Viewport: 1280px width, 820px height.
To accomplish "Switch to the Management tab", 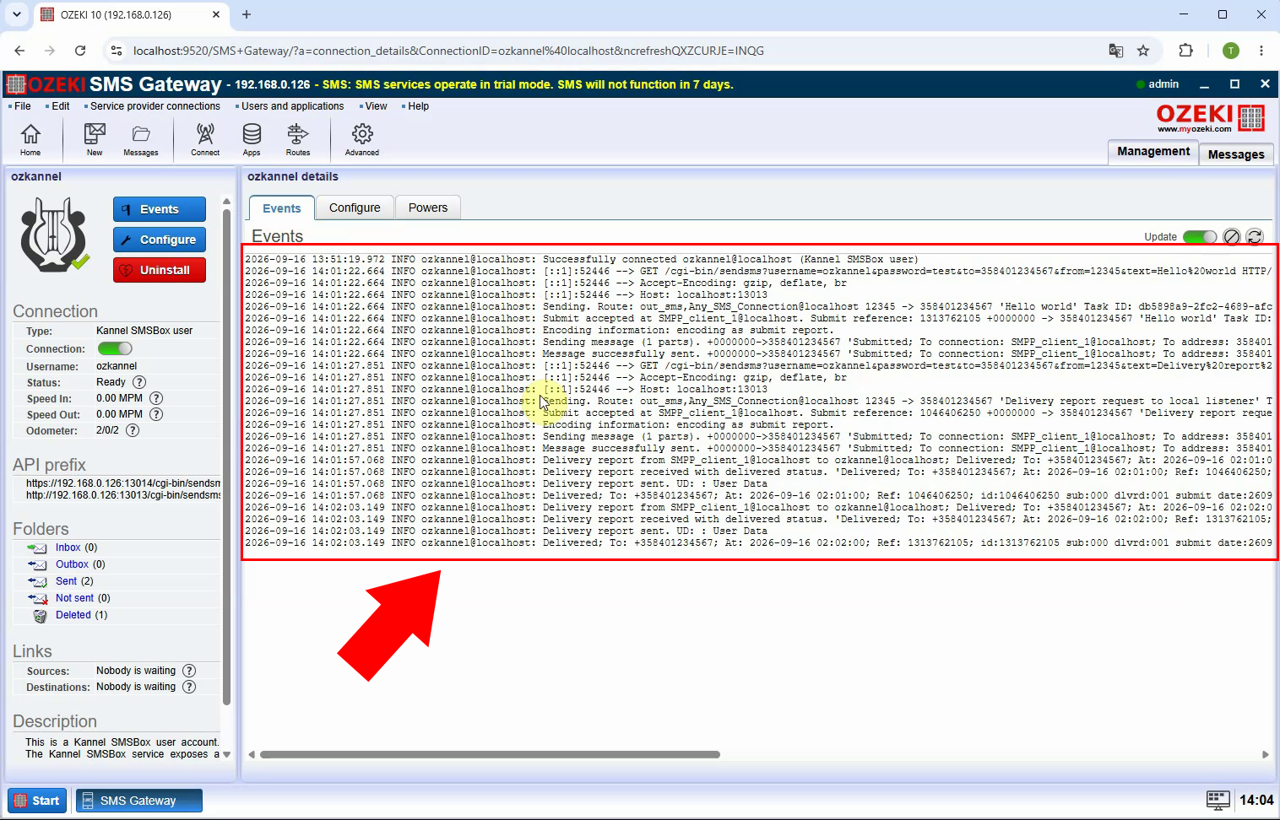I will (1153, 151).
